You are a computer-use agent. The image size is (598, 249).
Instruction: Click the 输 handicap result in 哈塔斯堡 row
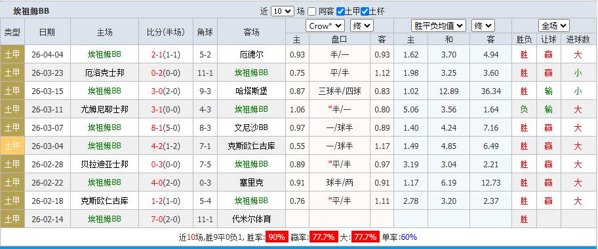pyautogui.click(x=548, y=91)
